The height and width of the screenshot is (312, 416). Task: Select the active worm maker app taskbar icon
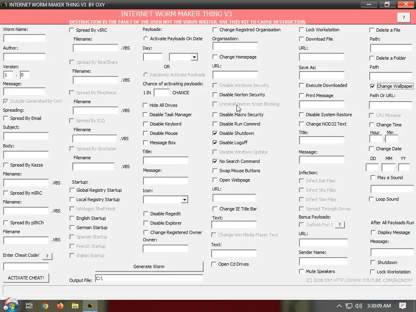(x=90, y=306)
